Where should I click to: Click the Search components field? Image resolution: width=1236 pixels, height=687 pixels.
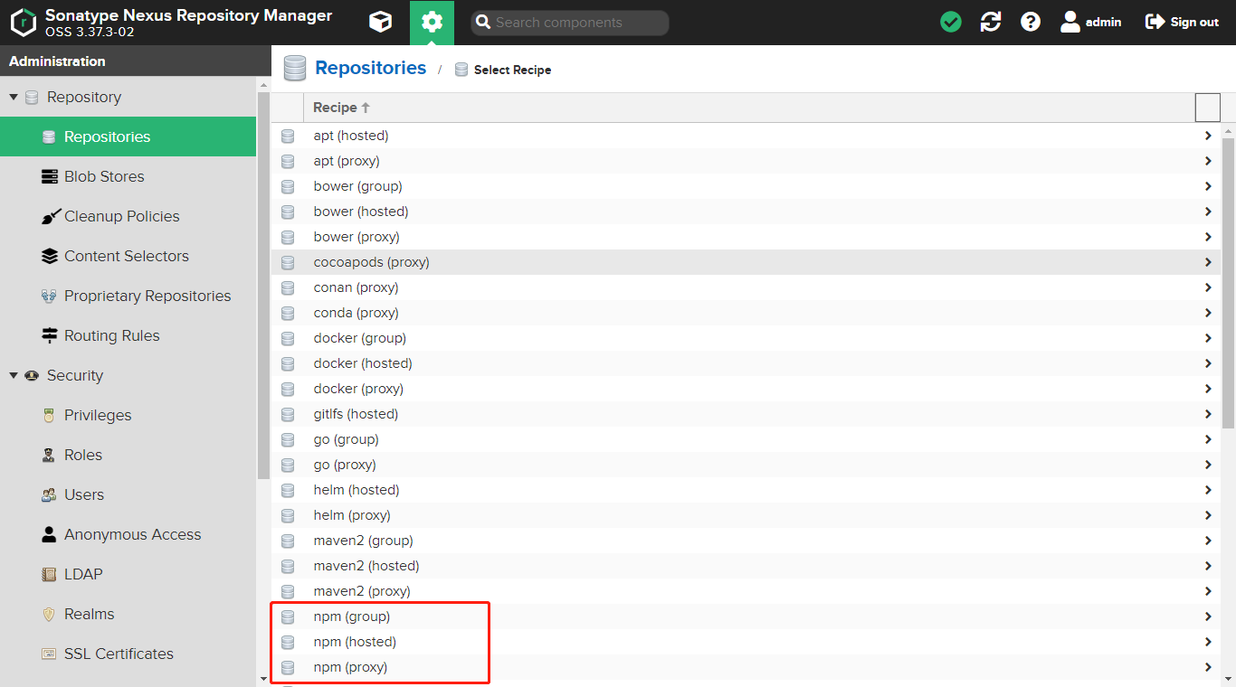570,23
